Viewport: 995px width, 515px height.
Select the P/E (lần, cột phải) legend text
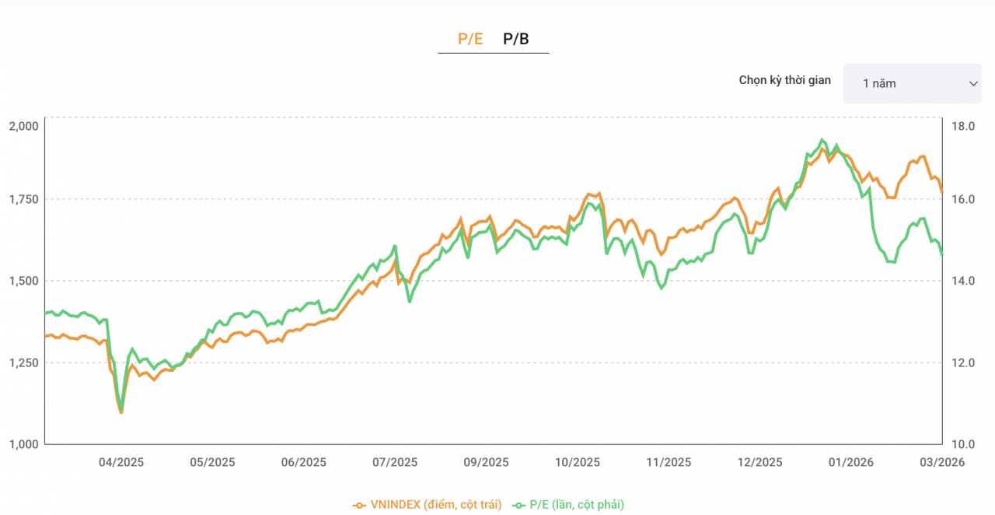coord(576,504)
